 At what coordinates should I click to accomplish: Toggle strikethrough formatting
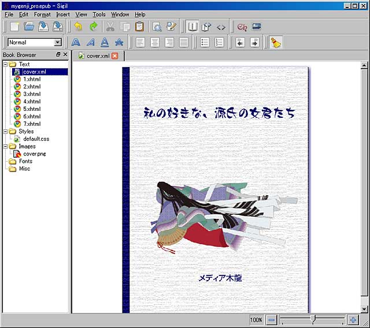pos(119,42)
